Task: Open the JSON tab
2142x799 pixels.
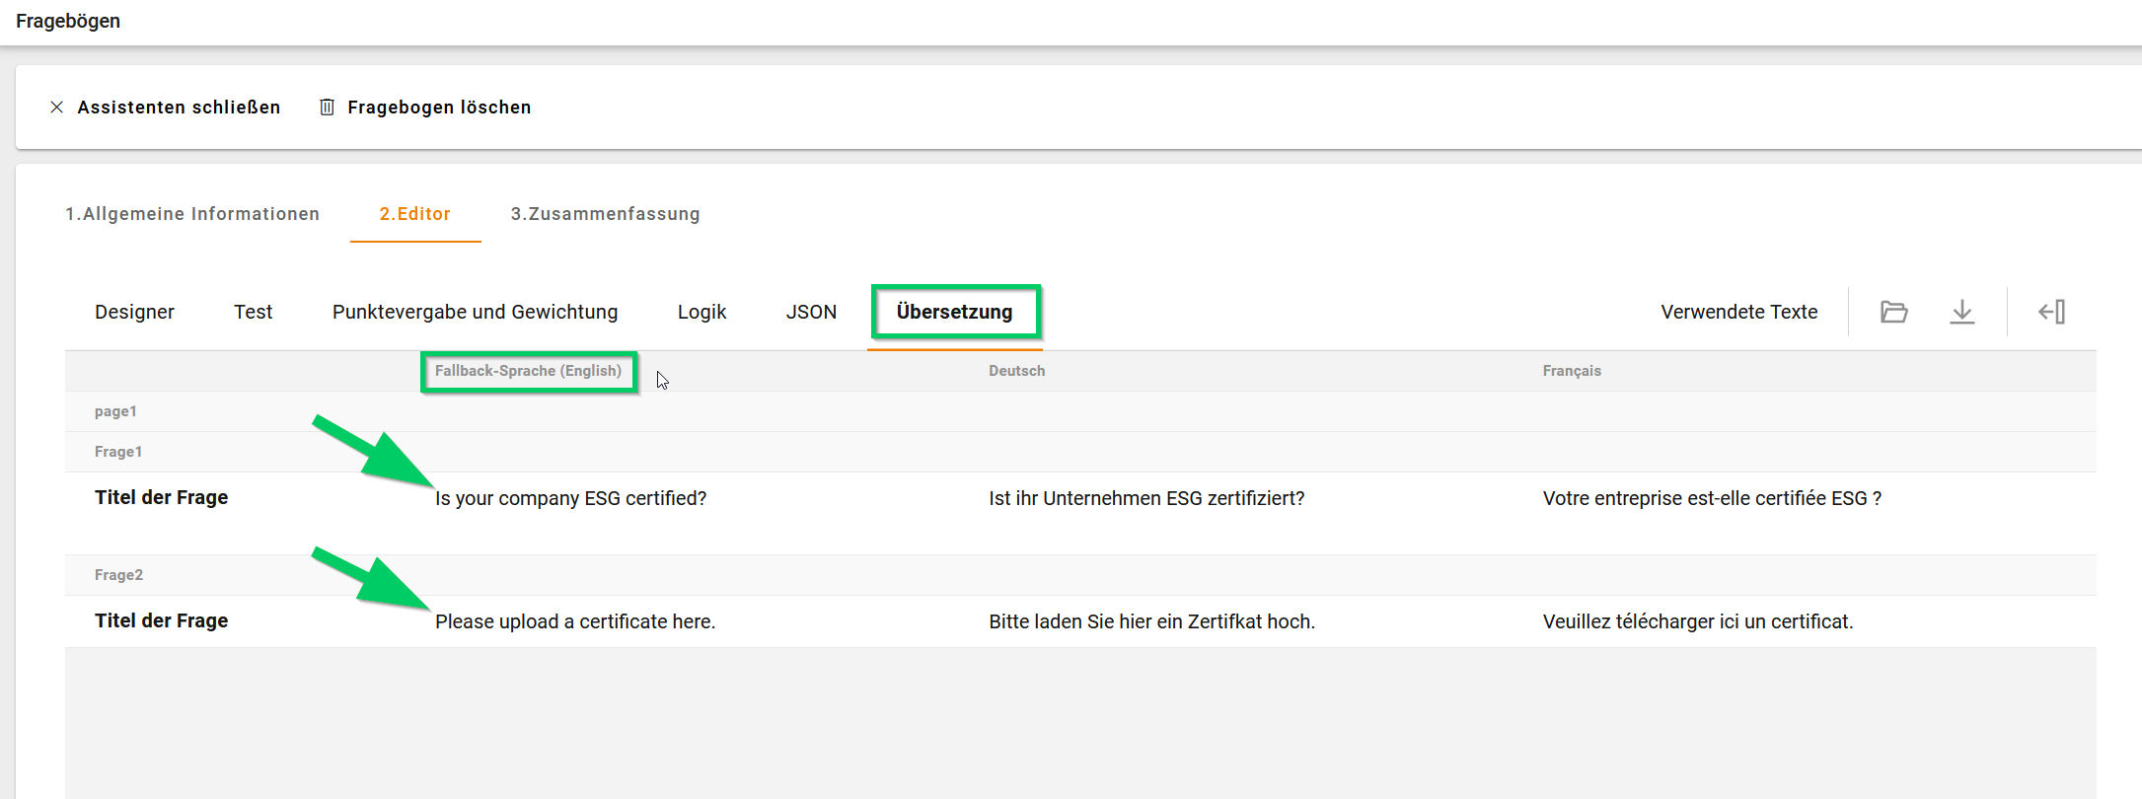Action: 811,312
